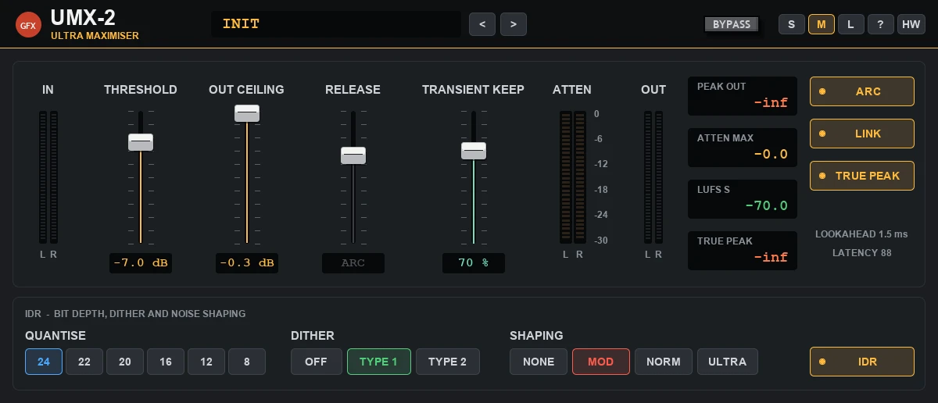Click the threshold value -7.0 dB field

click(x=141, y=263)
